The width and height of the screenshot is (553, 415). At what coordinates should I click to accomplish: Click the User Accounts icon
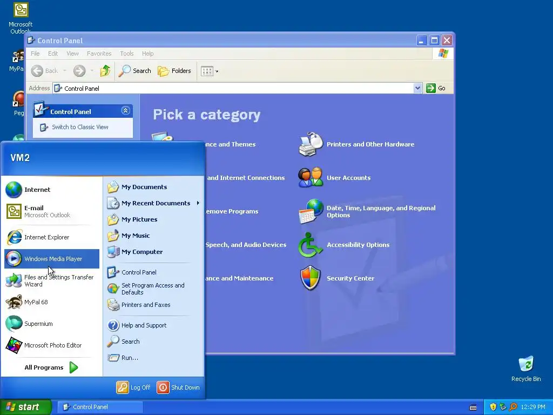click(x=311, y=177)
